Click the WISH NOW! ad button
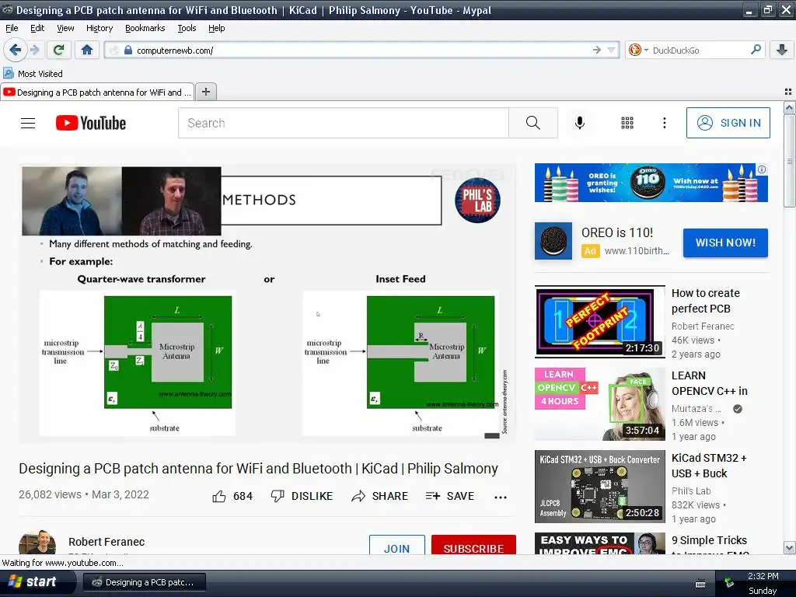Image resolution: width=796 pixels, height=597 pixels. pos(725,243)
